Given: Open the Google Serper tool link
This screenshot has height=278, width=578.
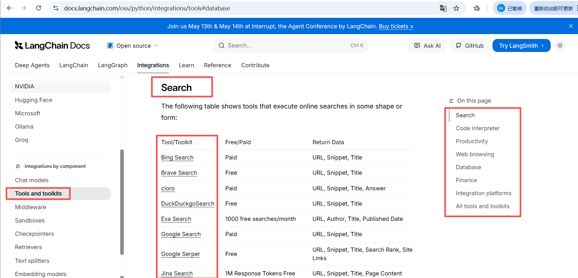Looking at the screenshot, I should tap(181, 254).
